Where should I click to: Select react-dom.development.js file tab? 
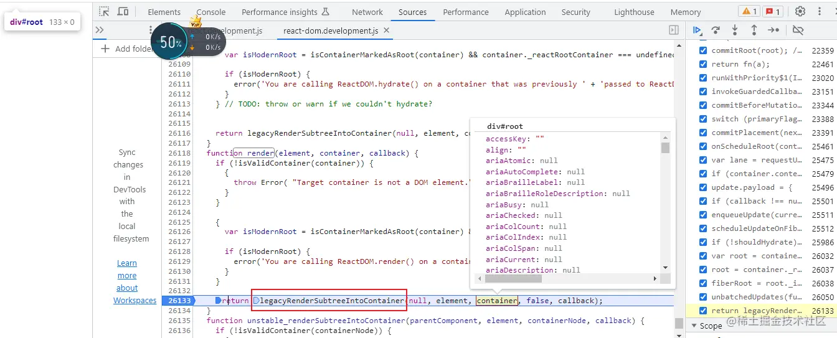pos(330,31)
